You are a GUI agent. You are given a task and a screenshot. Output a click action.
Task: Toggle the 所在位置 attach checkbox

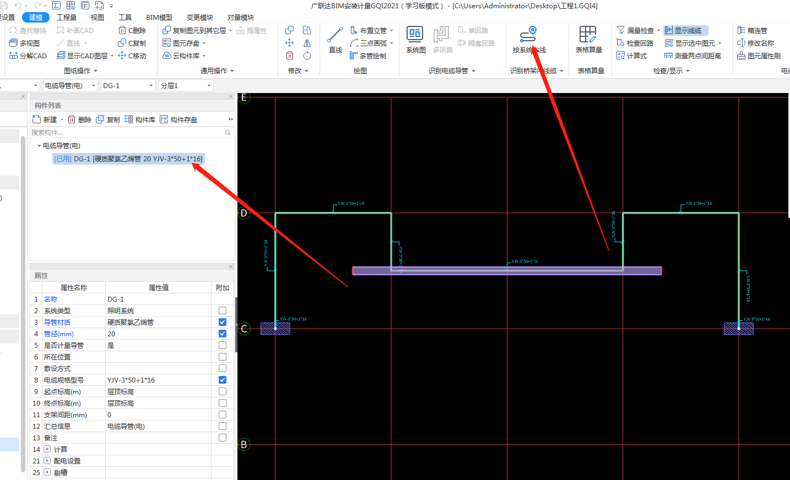coord(223,357)
